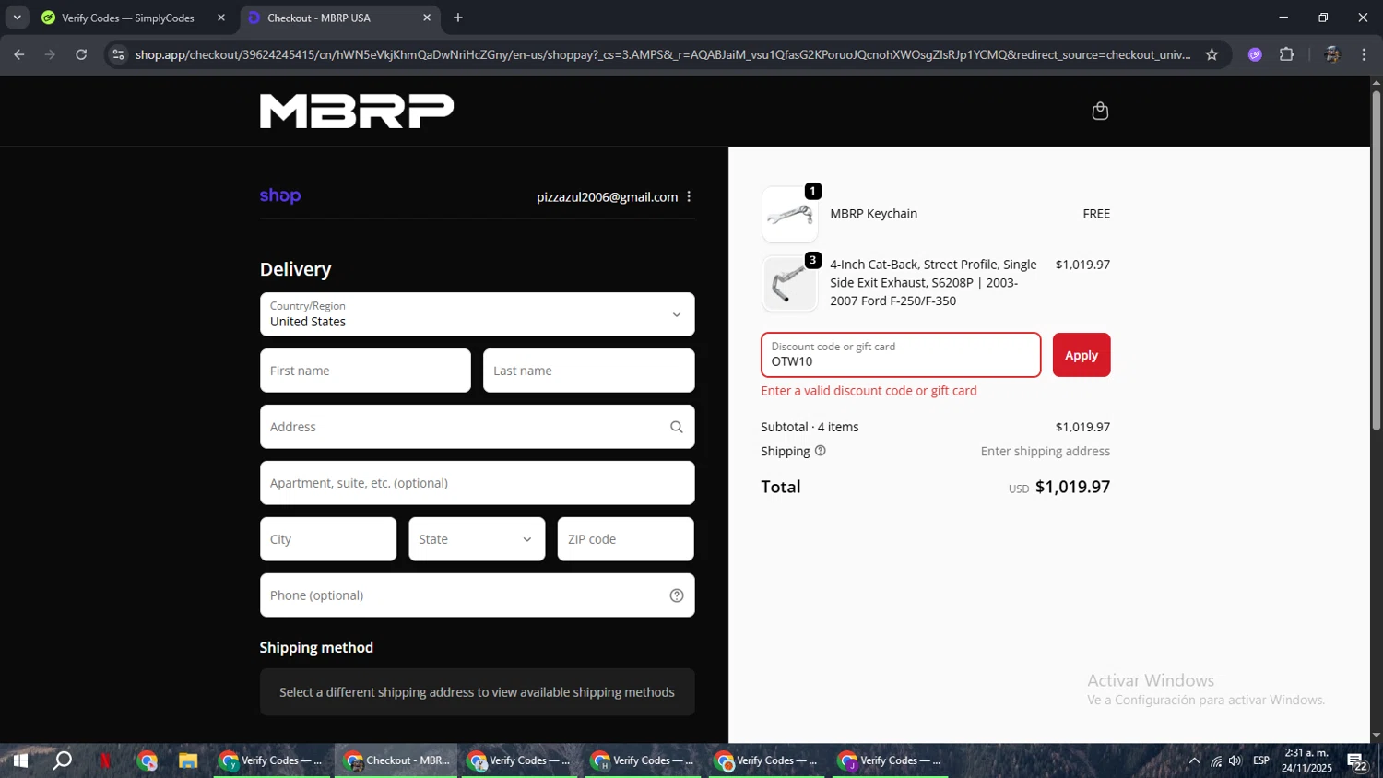Open the pinned Chrome icon on taskbar
Viewport: 1383px width, 778px height.
tap(148, 760)
